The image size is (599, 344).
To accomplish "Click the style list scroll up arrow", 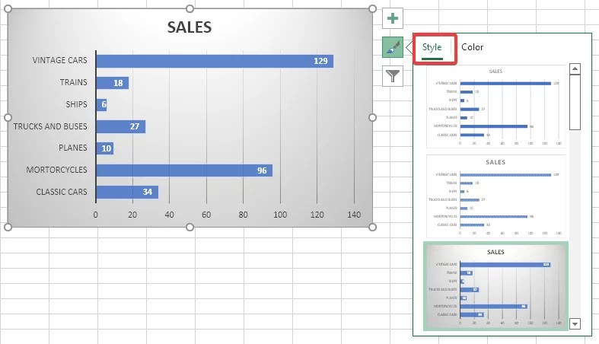I will pos(575,68).
